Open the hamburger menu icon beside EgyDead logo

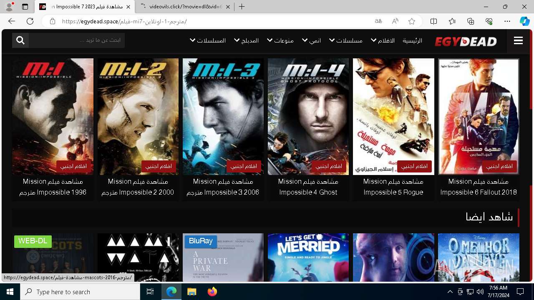518,40
